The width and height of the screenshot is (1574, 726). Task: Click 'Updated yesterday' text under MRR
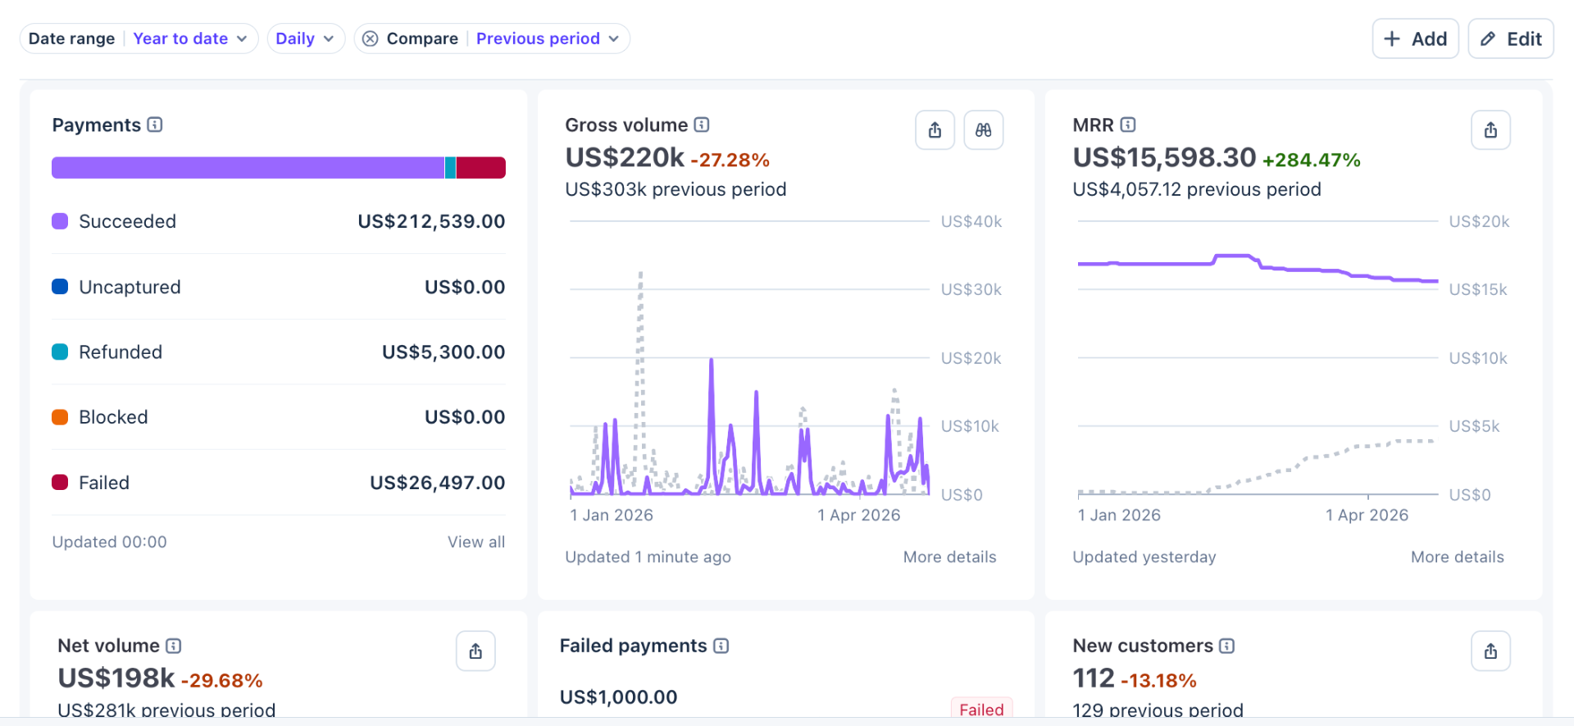click(1144, 557)
